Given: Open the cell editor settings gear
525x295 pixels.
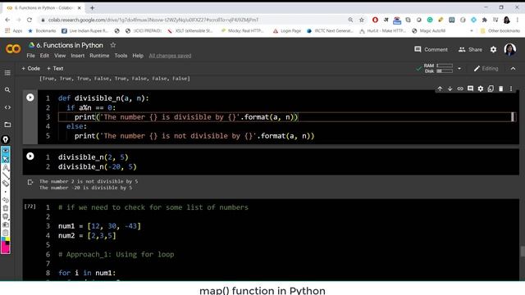Looking at the screenshot, I should [481, 88].
